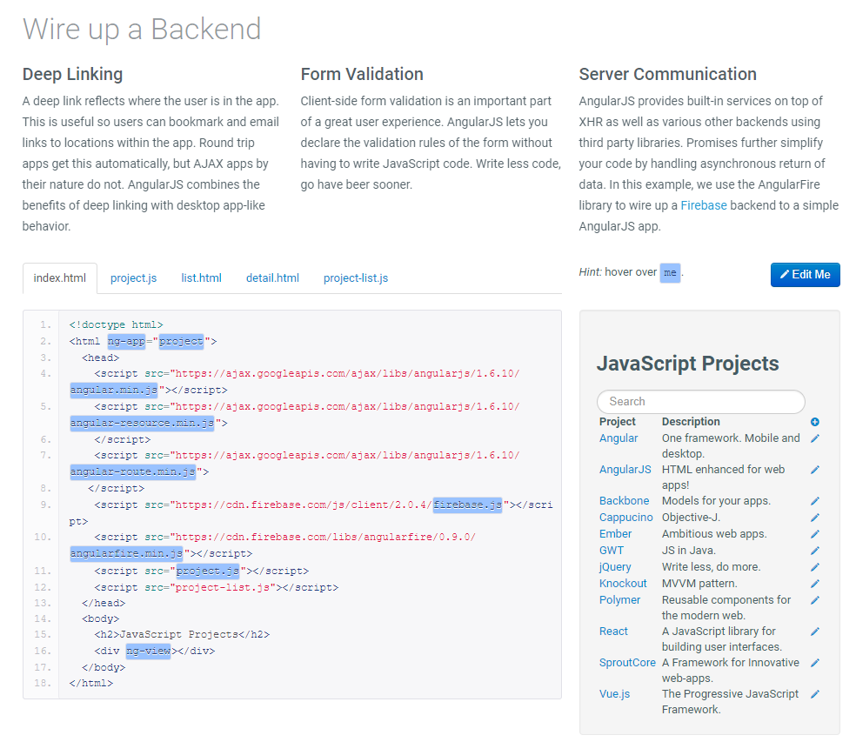Open the Backbone project link
Viewport: 856px width, 742px height.
(x=624, y=501)
